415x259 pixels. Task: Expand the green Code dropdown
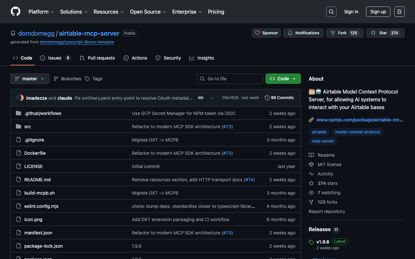[x=283, y=79]
